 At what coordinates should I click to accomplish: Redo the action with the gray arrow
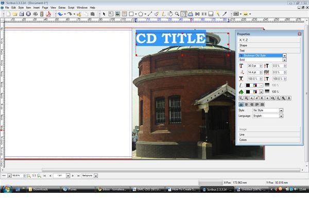[x=70, y=14]
